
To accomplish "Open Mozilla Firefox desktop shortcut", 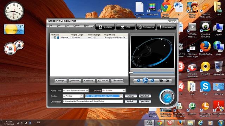I will tap(205, 48).
